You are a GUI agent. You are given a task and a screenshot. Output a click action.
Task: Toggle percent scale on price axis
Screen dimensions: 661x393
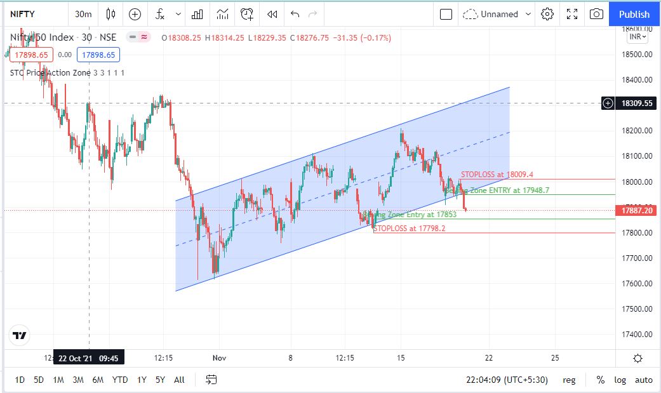point(600,380)
